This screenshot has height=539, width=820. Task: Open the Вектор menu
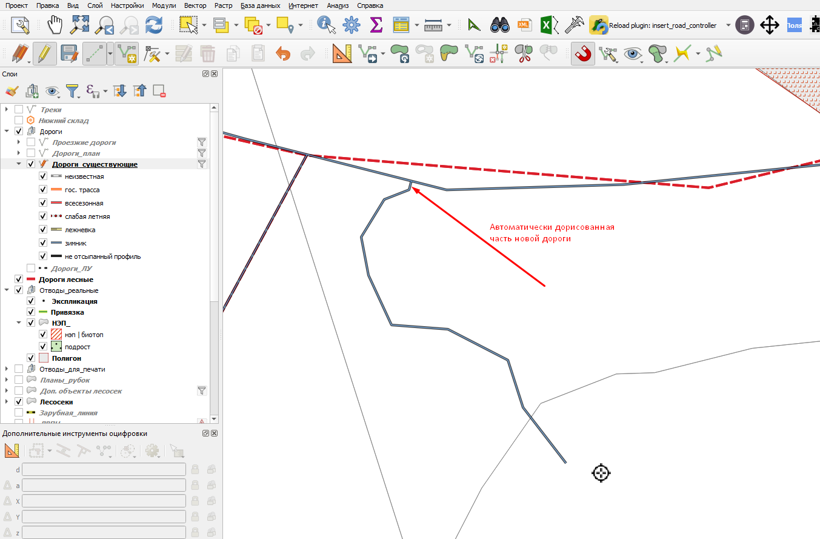point(195,5)
